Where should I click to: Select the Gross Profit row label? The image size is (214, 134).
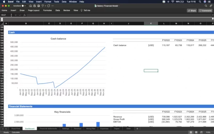(119, 119)
